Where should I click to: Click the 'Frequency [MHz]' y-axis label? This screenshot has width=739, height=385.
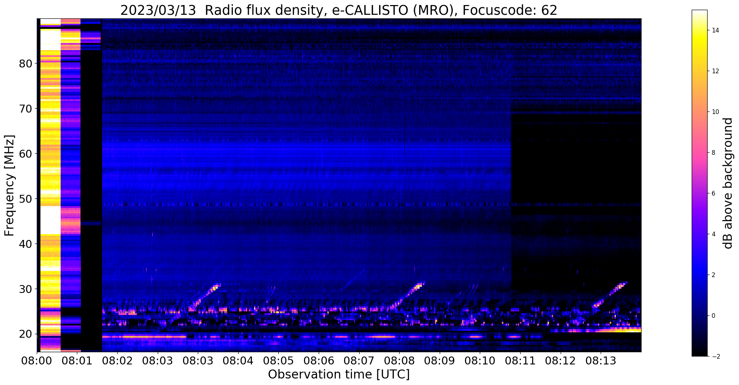pos(10,185)
